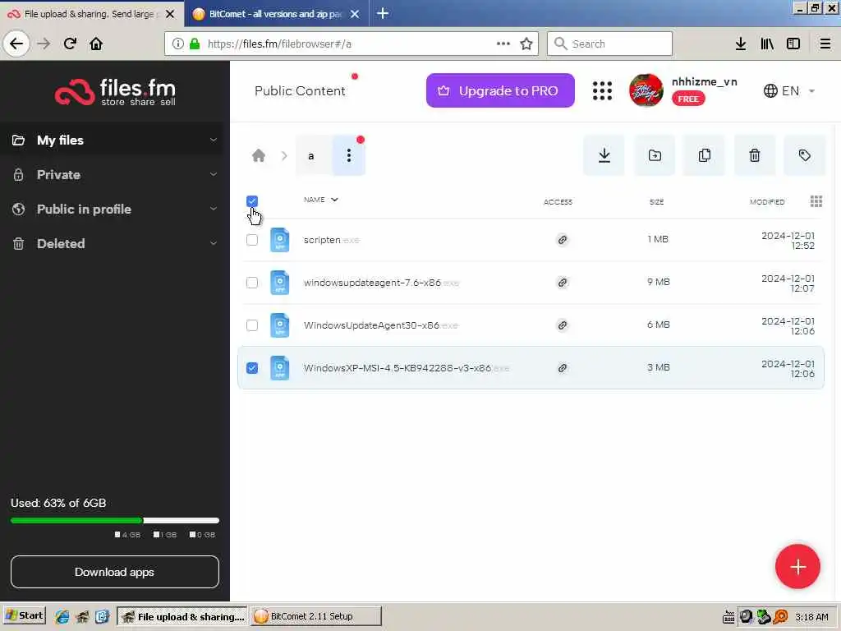The width and height of the screenshot is (841, 631).
Task: Click the trash delete icon in the toolbar
Action: tap(754, 155)
